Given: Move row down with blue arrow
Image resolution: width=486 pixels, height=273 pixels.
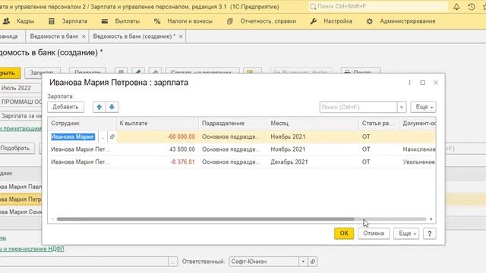Looking at the screenshot, I should click(112, 107).
